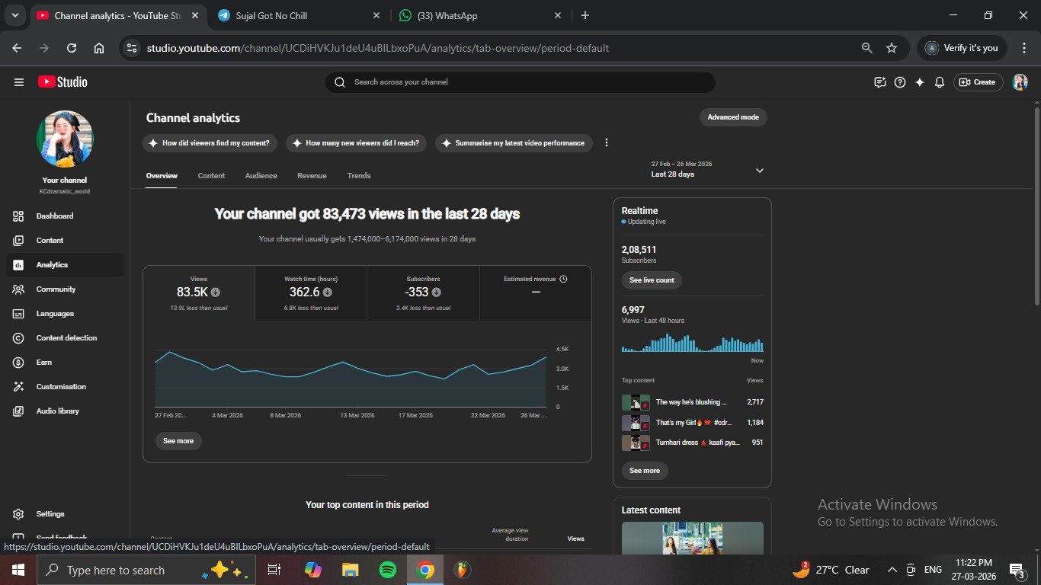Open the help question mark icon
This screenshot has width=1041, height=585.
point(900,82)
